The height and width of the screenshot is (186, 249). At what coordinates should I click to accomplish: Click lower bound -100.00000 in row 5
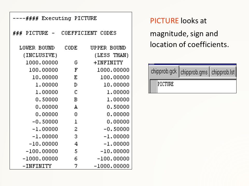42,151
